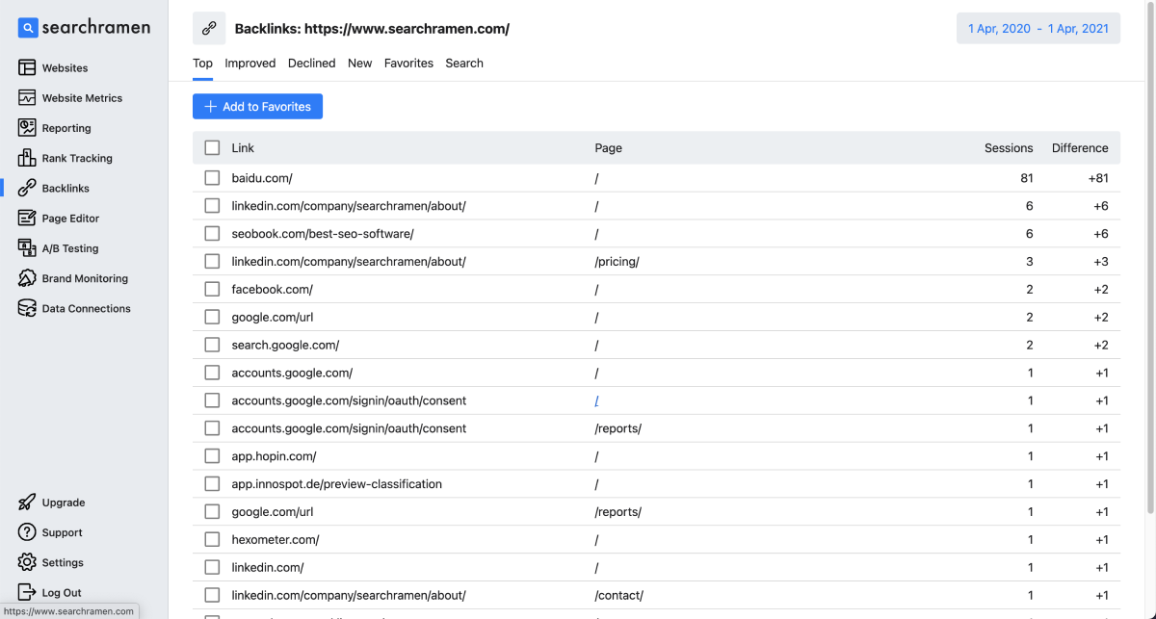Check the app.innospot.de/preview-classification row checkbox
Viewport: 1156px width, 619px height.
pyautogui.click(x=212, y=484)
